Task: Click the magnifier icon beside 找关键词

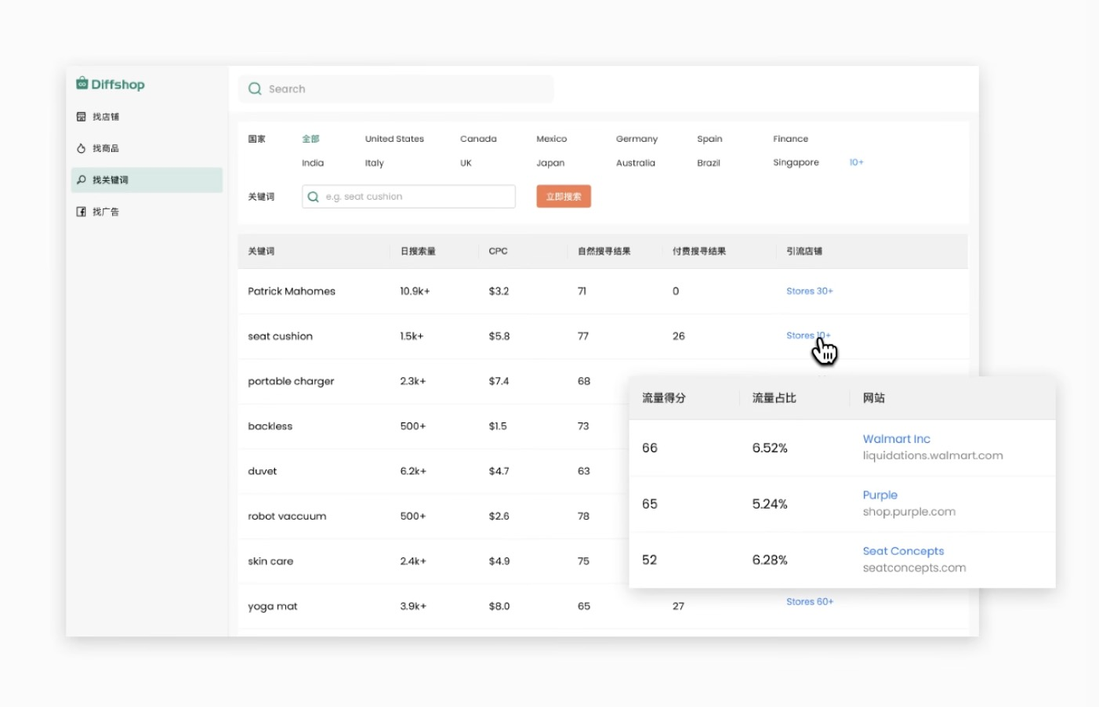Action: point(81,180)
